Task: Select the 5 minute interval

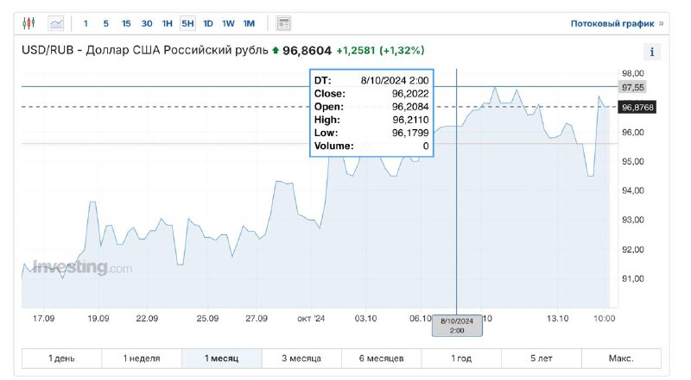Action: pyautogui.click(x=105, y=23)
